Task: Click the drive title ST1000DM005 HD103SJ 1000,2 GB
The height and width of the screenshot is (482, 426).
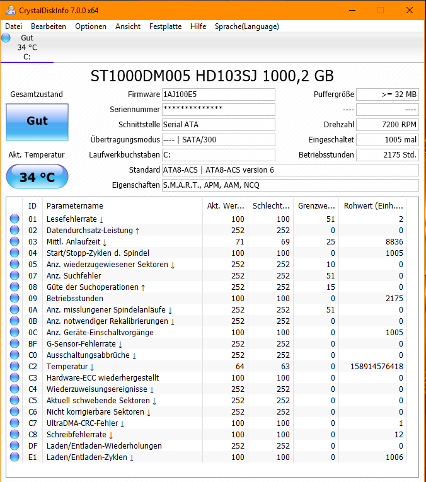Action: (x=212, y=76)
